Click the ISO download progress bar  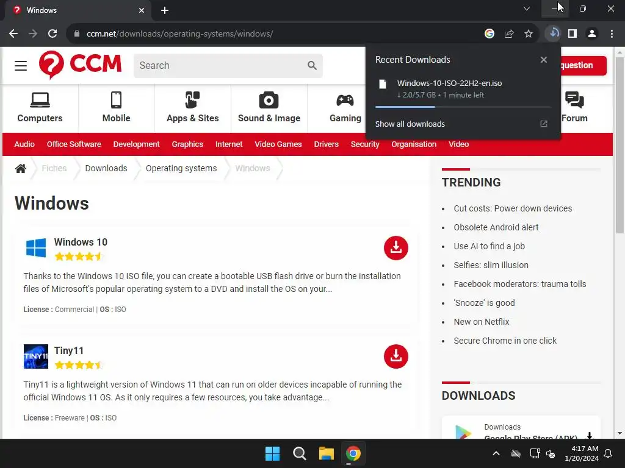click(x=463, y=107)
